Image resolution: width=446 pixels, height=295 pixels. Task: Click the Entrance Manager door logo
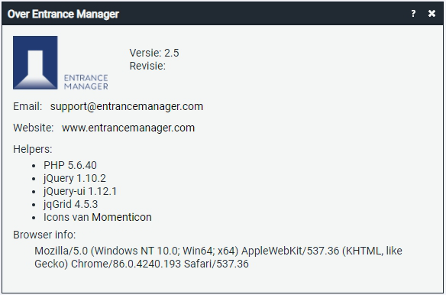(35, 63)
